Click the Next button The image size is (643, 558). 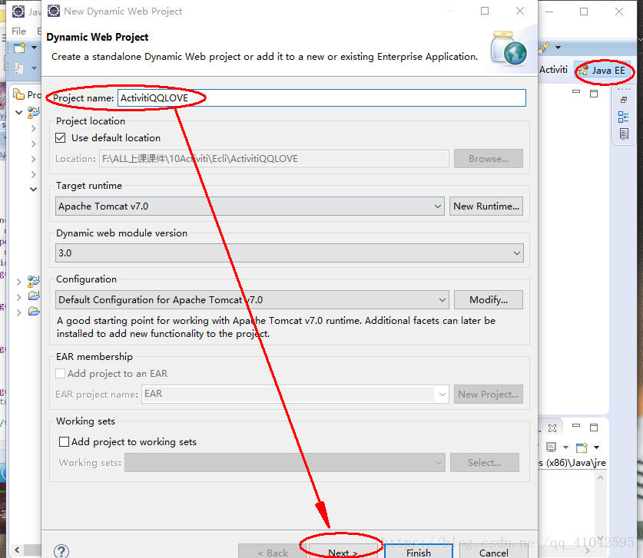click(342, 552)
